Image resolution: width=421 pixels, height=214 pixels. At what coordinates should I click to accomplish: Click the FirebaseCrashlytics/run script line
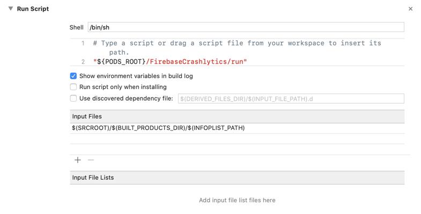point(170,62)
